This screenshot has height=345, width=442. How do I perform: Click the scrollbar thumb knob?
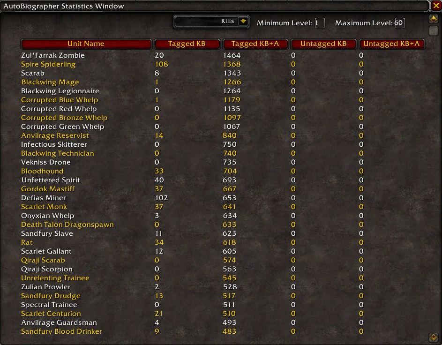(x=434, y=31)
